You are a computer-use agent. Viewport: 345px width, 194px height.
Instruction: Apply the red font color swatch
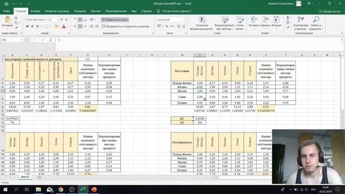click(64, 26)
